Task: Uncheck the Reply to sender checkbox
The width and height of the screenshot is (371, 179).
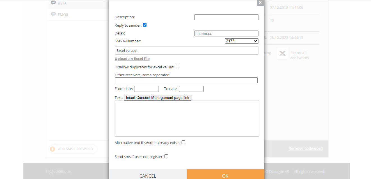Action: click(x=145, y=25)
